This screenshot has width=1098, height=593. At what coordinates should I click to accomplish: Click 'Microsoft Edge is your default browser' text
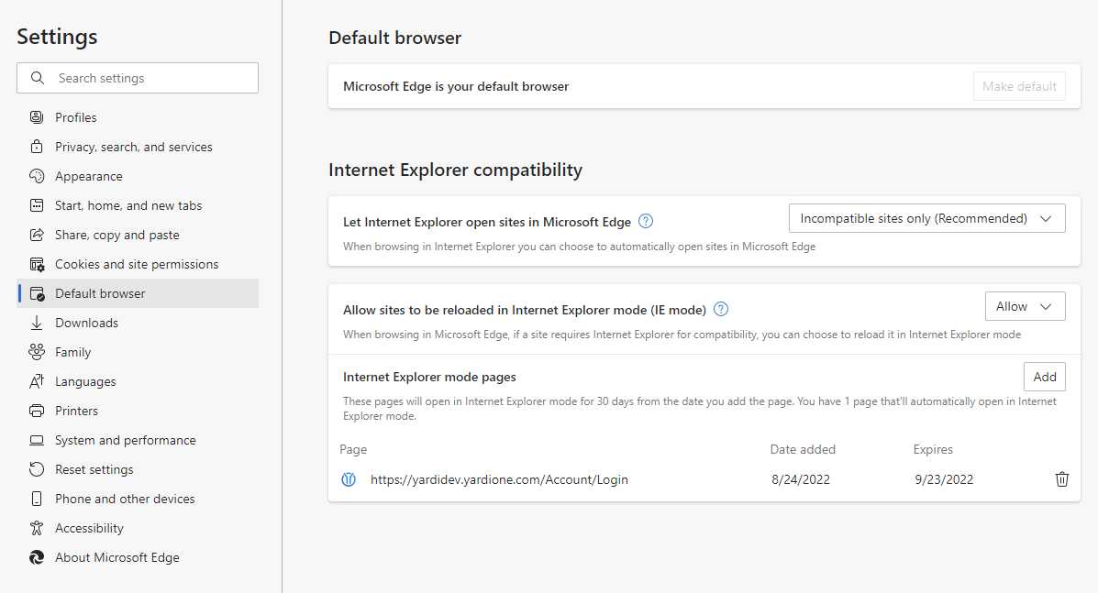(456, 87)
